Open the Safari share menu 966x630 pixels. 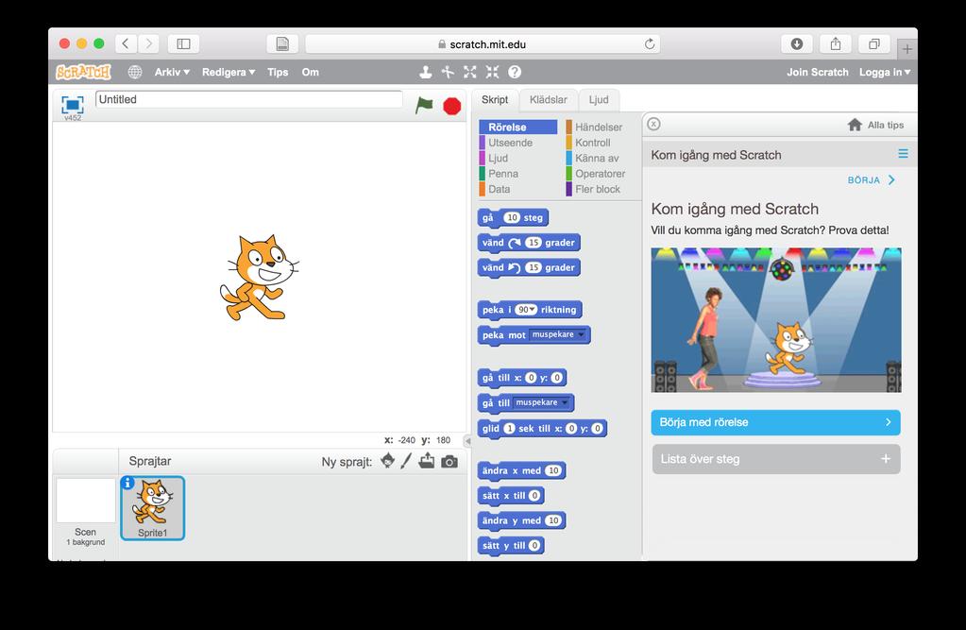click(x=836, y=43)
